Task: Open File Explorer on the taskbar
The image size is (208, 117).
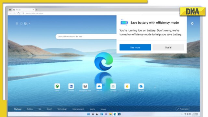Action: pyautogui.click(x=110, y=114)
